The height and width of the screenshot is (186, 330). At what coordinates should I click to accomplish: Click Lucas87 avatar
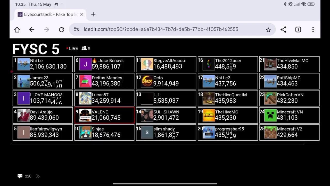[85, 98]
